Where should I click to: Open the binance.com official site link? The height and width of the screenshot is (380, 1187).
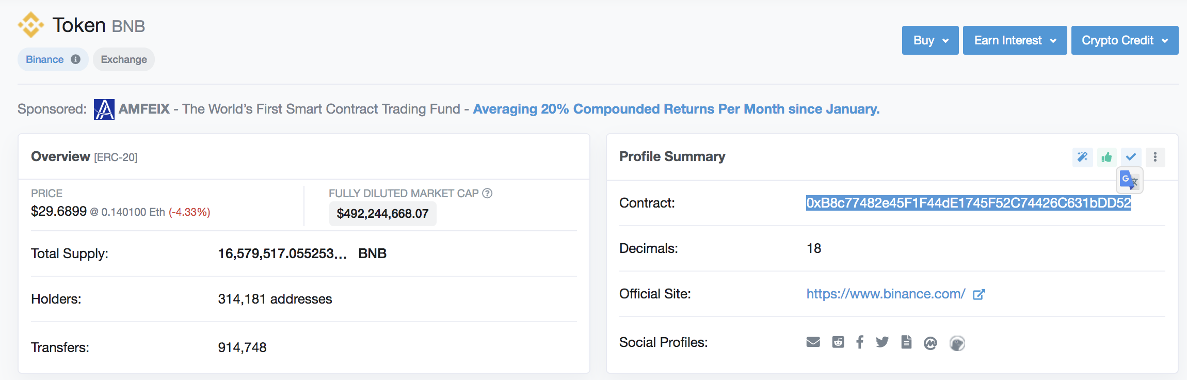tap(886, 294)
